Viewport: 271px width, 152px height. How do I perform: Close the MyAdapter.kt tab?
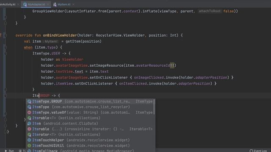[x=48, y=5]
